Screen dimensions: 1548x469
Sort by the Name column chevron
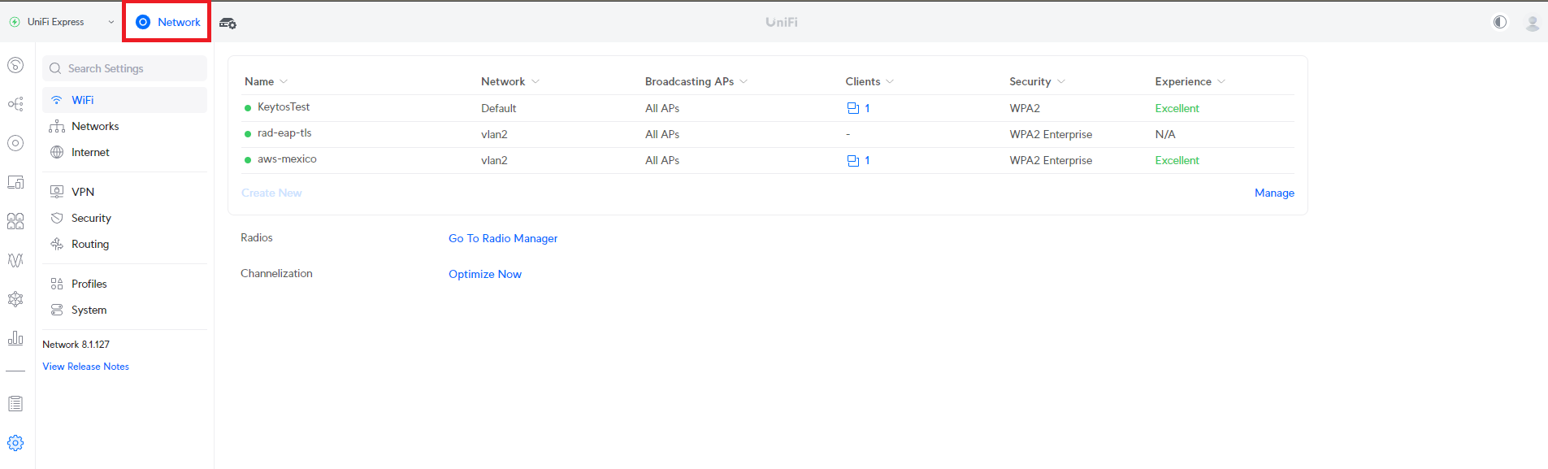coord(284,82)
